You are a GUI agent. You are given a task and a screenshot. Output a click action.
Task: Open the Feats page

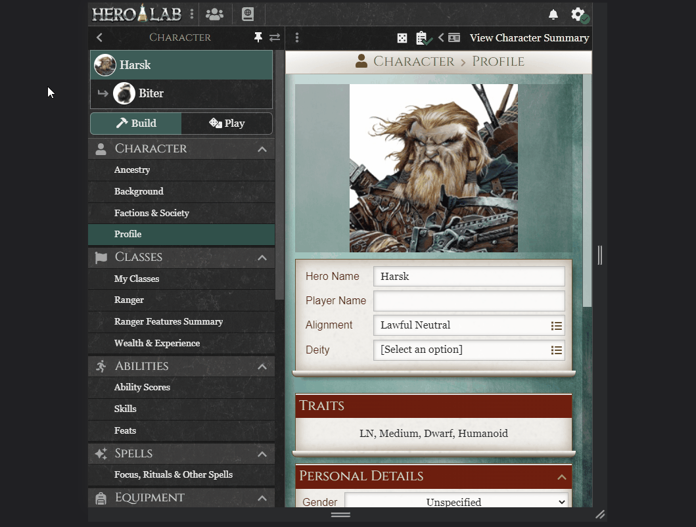pos(181,430)
